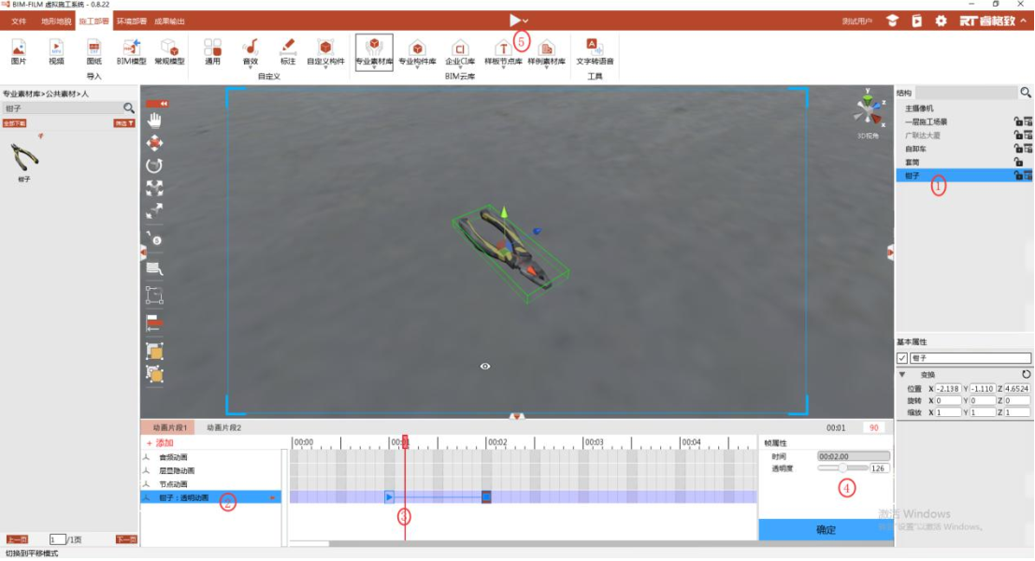Click the selection frame tool icon
Screen dimensions: 1035x561
coord(154,295)
